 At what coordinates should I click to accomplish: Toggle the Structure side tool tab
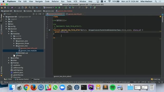click(x=1, y=30)
